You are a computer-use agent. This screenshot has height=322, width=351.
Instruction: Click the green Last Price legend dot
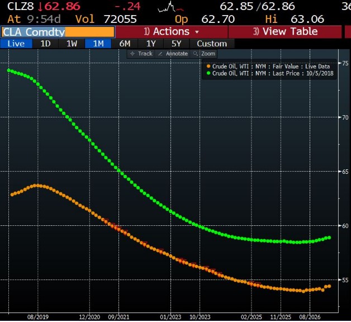click(x=208, y=73)
